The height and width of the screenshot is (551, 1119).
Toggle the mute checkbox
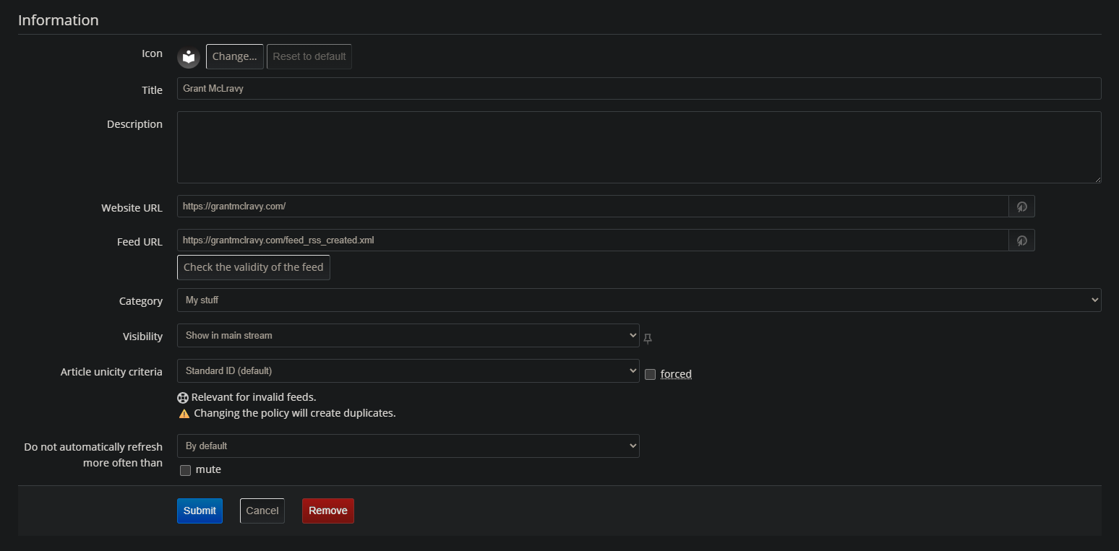coord(186,470)
